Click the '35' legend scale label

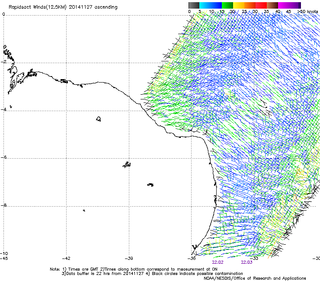266,12
